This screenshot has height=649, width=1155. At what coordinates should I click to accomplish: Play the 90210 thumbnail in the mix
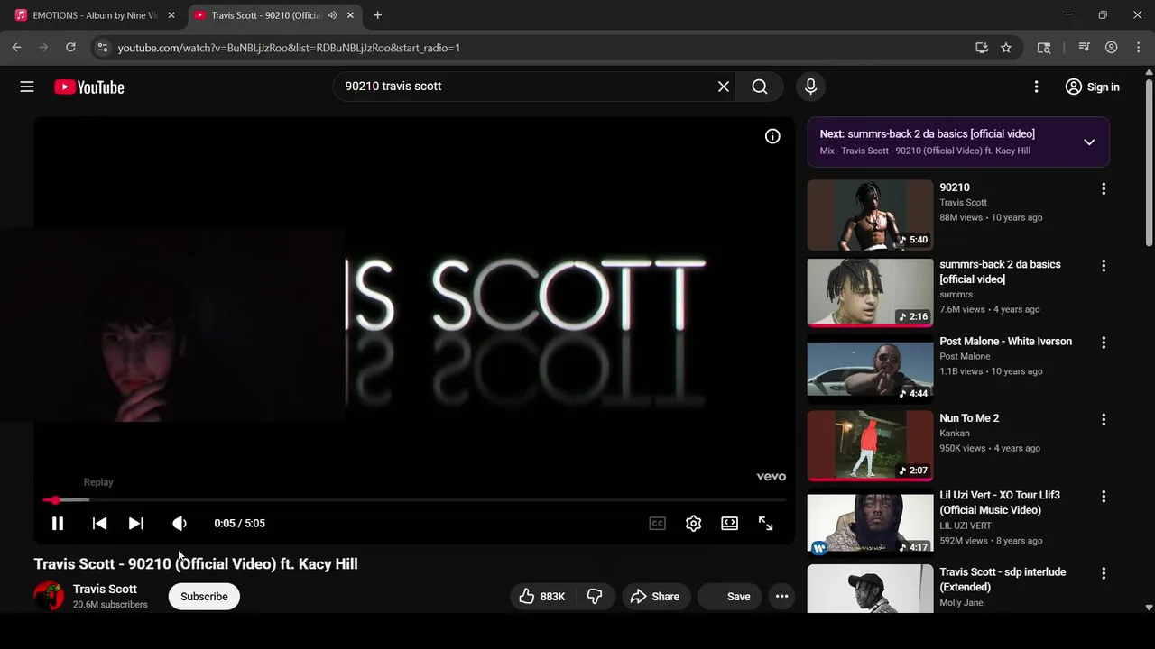click(x=870, y=215)
